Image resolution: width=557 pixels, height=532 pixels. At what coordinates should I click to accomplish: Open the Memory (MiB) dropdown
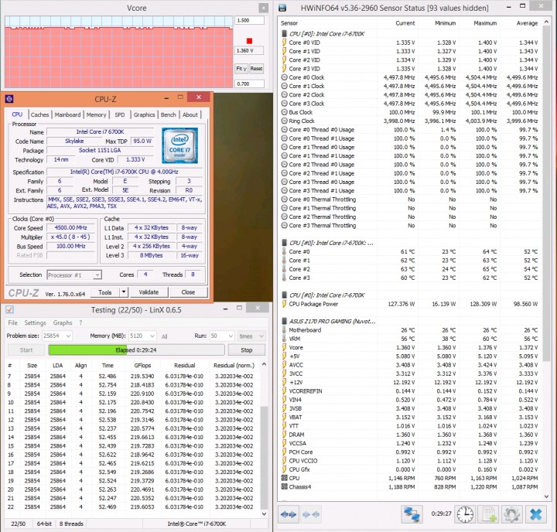pos(152,336)
